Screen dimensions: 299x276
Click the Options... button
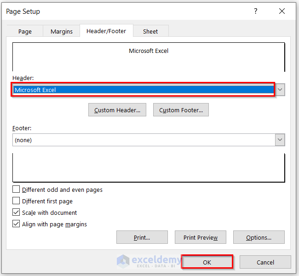pos(259,237)
